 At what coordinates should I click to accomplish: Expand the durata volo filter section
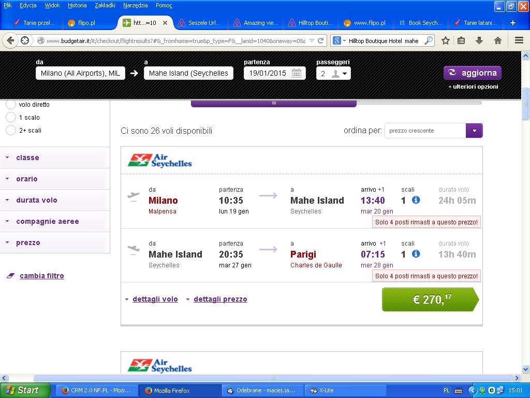coord(55,201)
